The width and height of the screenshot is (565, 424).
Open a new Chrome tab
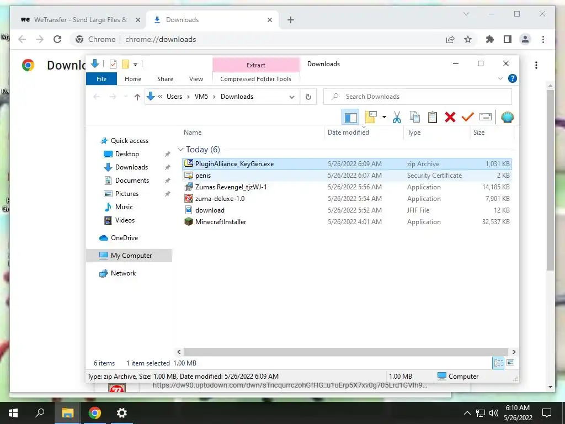tap(291, 20)
